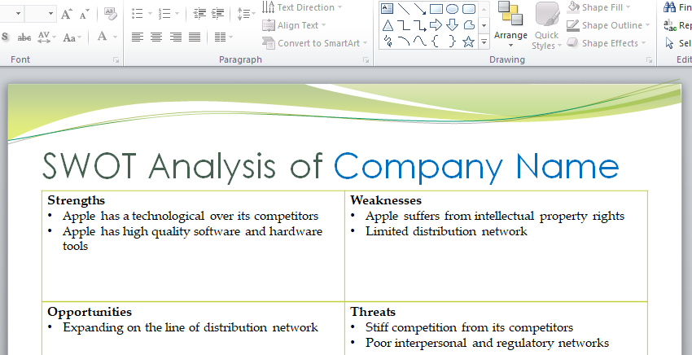
Task: Open line spacing options
Action: 246,14
